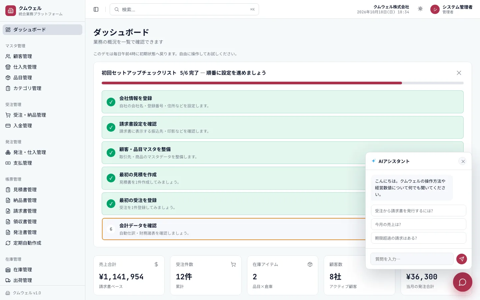The height and width of the screenshot is (300, 480).
Task: Go to 発注・仕入管理
Action: pyautogui.click(x=42, y=152)
